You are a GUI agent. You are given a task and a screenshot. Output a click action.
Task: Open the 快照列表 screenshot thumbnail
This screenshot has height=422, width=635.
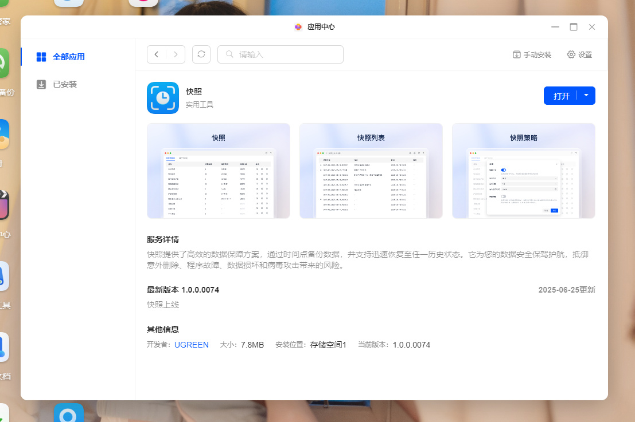(x=371, y=171)
